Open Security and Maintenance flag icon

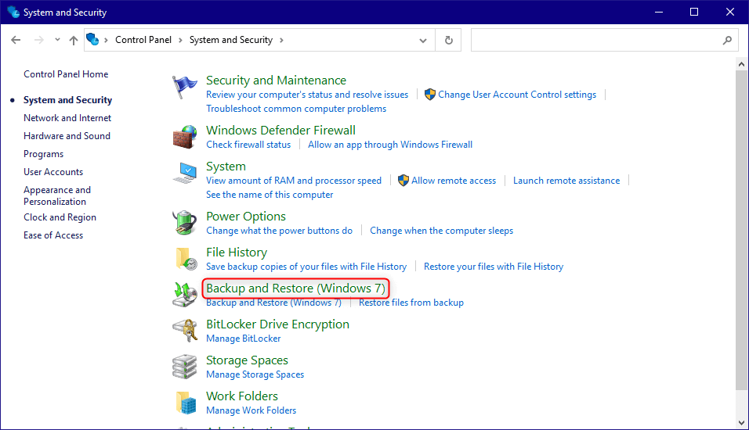click(184, 87)
